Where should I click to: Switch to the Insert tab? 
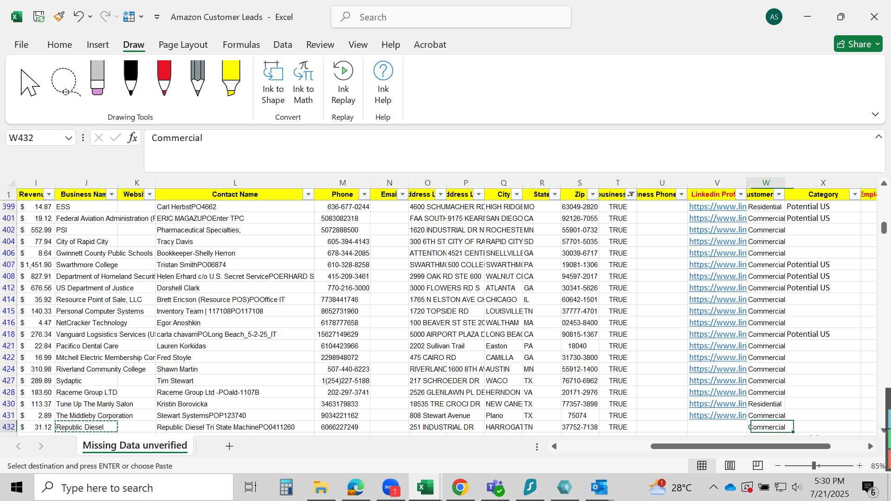coord(97,45)
